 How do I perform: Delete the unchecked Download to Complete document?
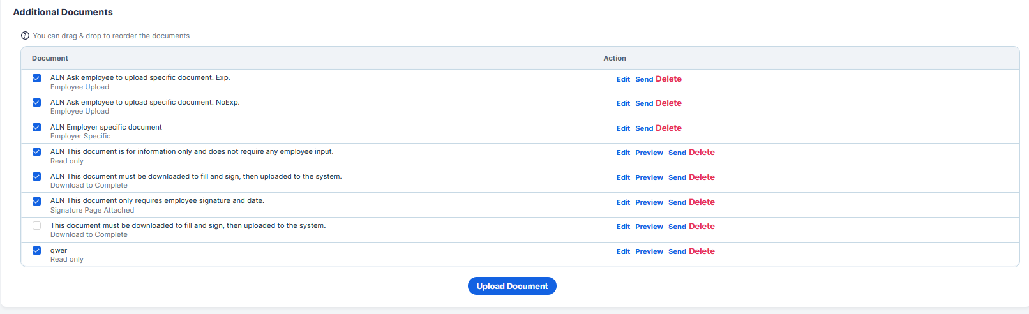(x=702, y=227)
